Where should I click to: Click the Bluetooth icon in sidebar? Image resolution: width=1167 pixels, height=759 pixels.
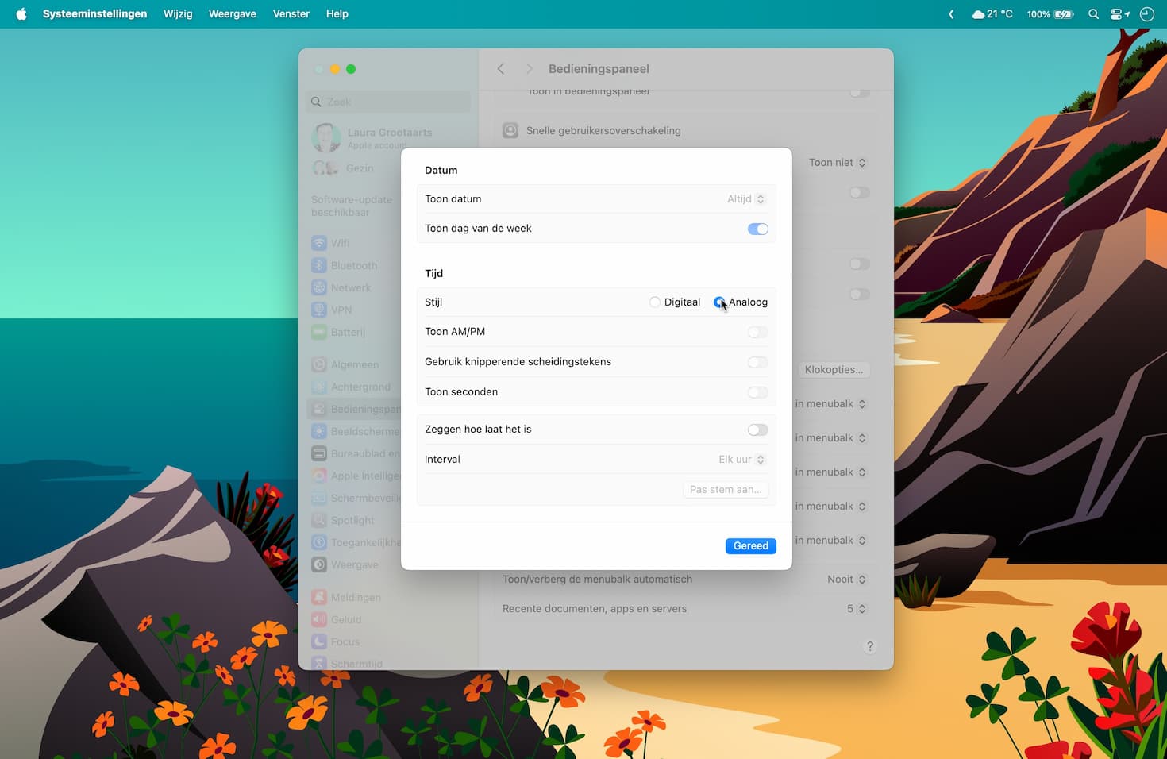click(319, 265)
